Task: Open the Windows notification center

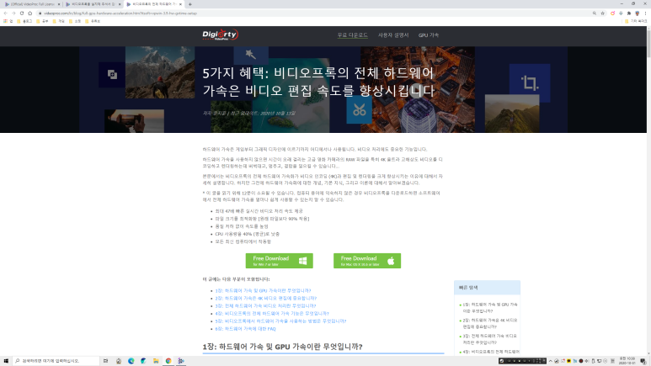Action: click(643, 361)
